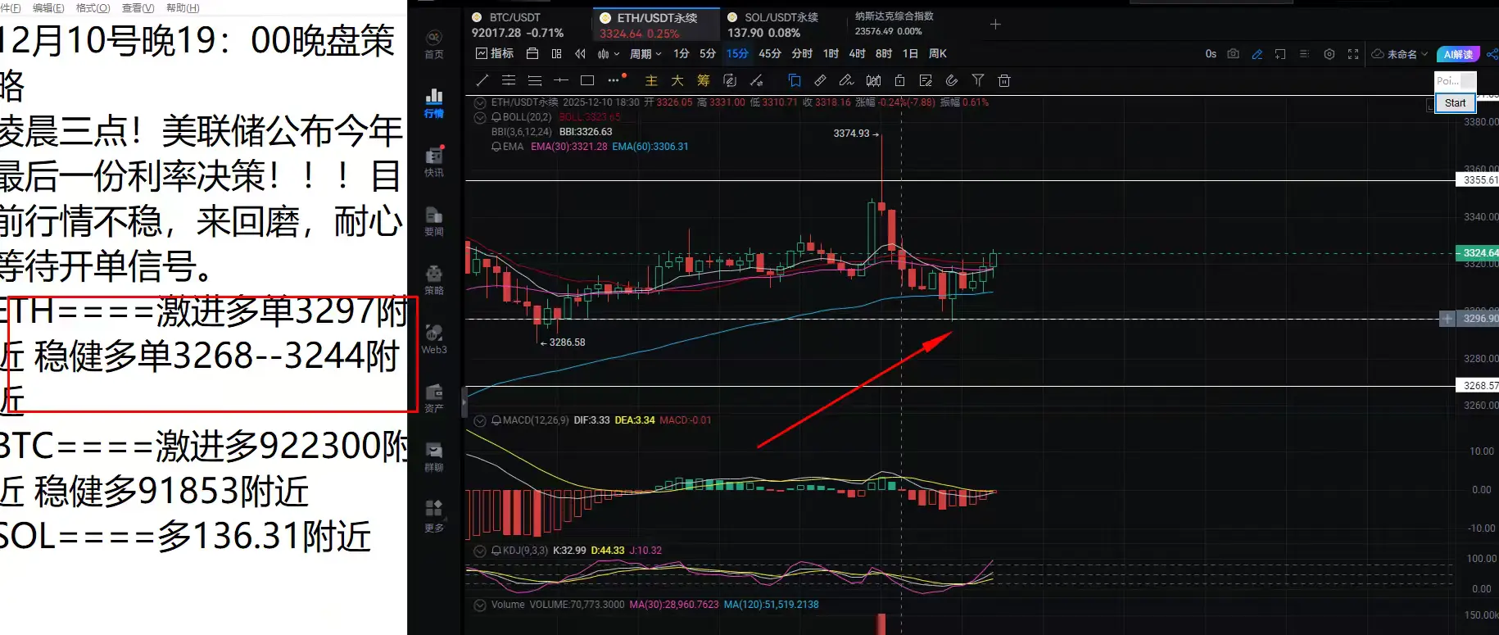
Task: Open the 编辑(E) menu in the text editor
Action: click(48, 7)
